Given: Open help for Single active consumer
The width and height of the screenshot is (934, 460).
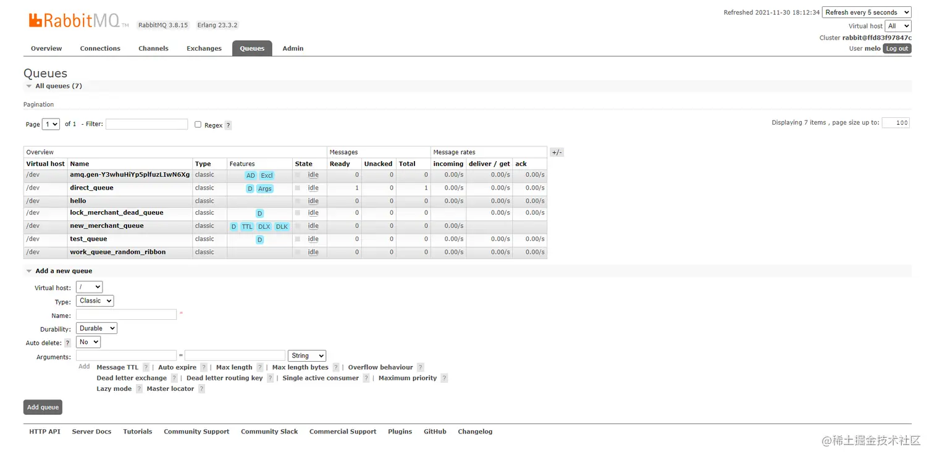Looking at the screenshot, I should coord(366,378).
